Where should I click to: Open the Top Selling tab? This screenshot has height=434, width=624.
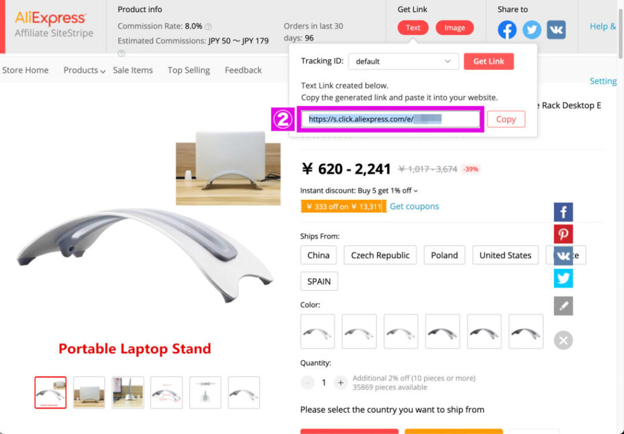click(188, 70)
